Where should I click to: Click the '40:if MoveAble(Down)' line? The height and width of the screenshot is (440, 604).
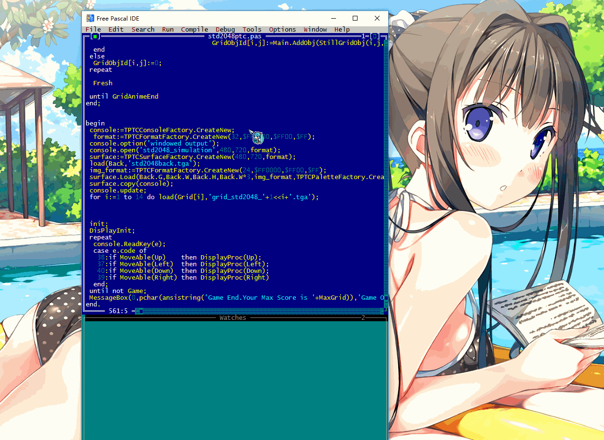point(183,271)
